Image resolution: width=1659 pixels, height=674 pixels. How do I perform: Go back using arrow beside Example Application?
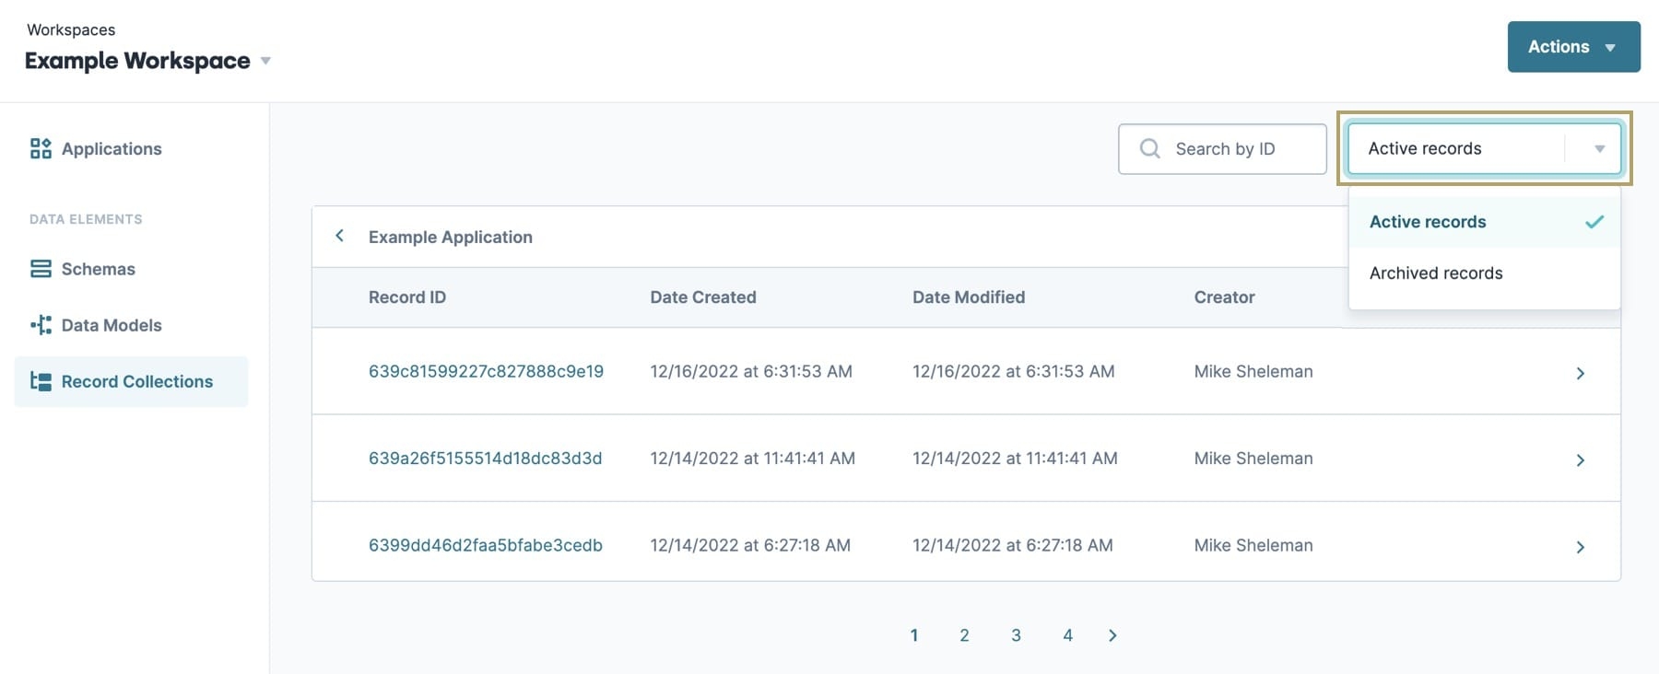(x=339, y=236)
